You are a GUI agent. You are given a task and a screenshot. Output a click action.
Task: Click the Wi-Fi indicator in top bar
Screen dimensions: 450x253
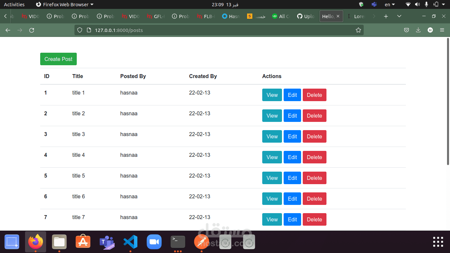tap(408, 4)
